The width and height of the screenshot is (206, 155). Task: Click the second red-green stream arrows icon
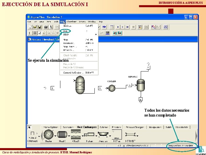120,33
